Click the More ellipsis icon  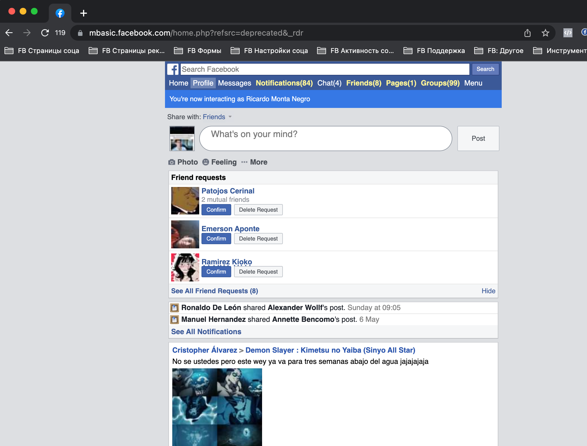[x=244, y=162]
